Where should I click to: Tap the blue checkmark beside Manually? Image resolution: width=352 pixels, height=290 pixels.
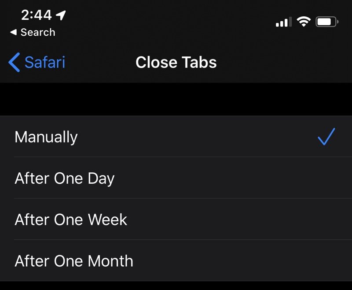coord(326,137)
